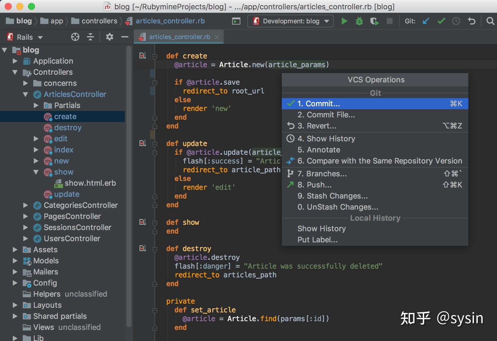
Task: Open project panel settings gear
Action: pos(109,37)
